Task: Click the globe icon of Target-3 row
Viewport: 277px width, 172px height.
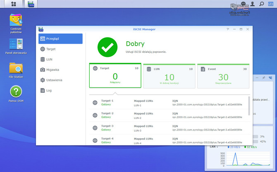Action: 95,128
